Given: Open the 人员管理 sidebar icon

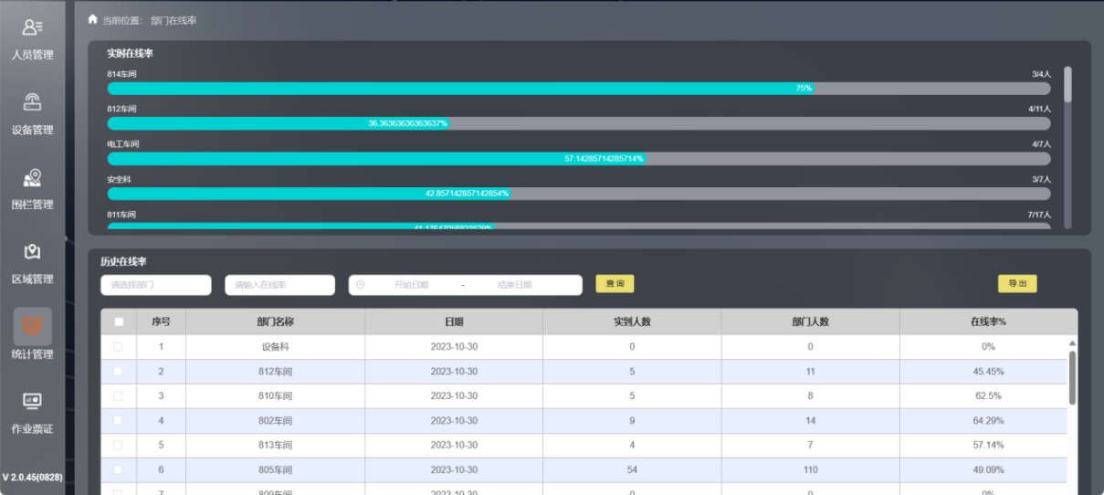Looking at the screenshot, I should pyautogui.click(x=32, y=28).
